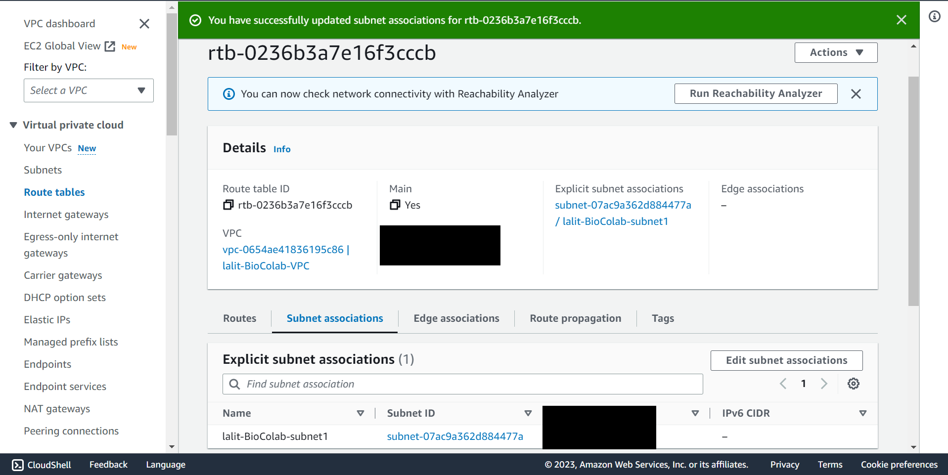Open Carrier gateways in sidebar
Image resolution: width=948 pixels, height=475 pixels.
click(x=63, y=275)
